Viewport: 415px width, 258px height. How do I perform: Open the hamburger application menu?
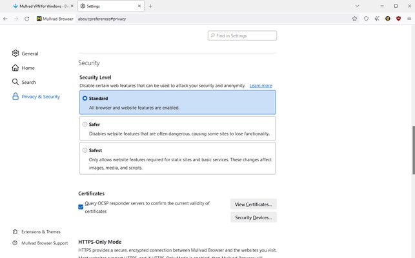coord(409,19)
